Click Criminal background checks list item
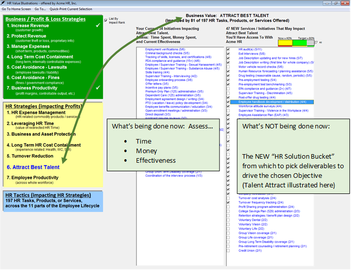 [163, 53]
